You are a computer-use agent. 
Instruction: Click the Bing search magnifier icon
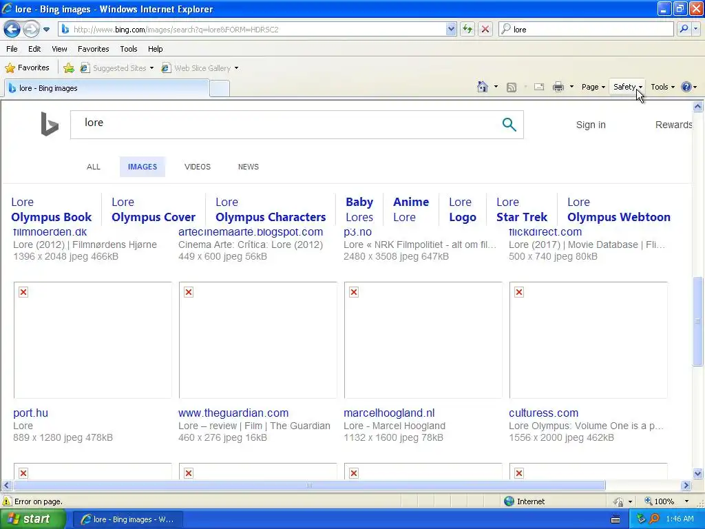click(x=509, y=124)
